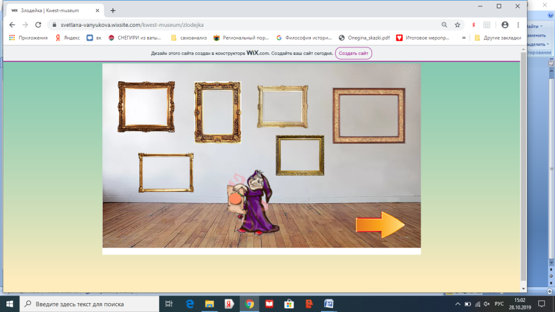Open a new browser tab
This screenshot has width=555, height=312.
click(x=113, y=11)
